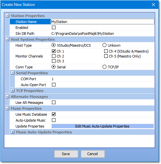
Task: Choose the Unkown host type radio button
Action: tap(104, 45)
